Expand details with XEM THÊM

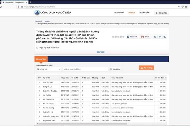tap(101, 52)
